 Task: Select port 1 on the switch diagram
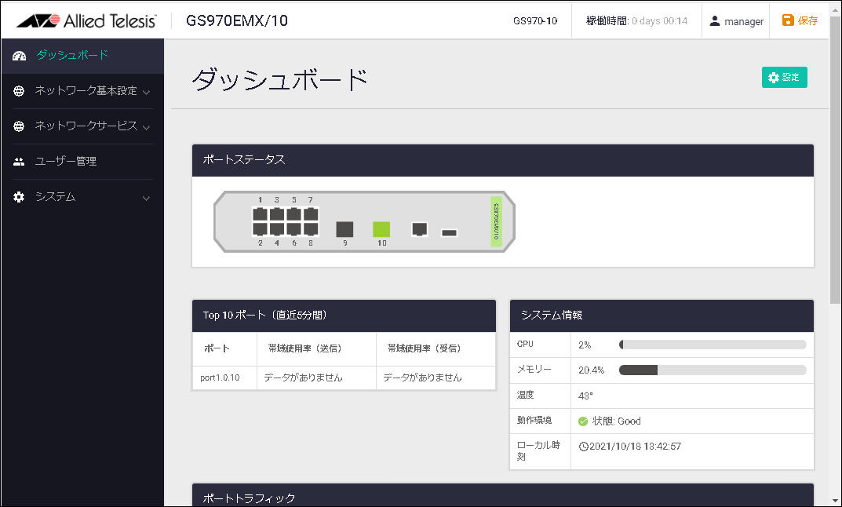260,213
